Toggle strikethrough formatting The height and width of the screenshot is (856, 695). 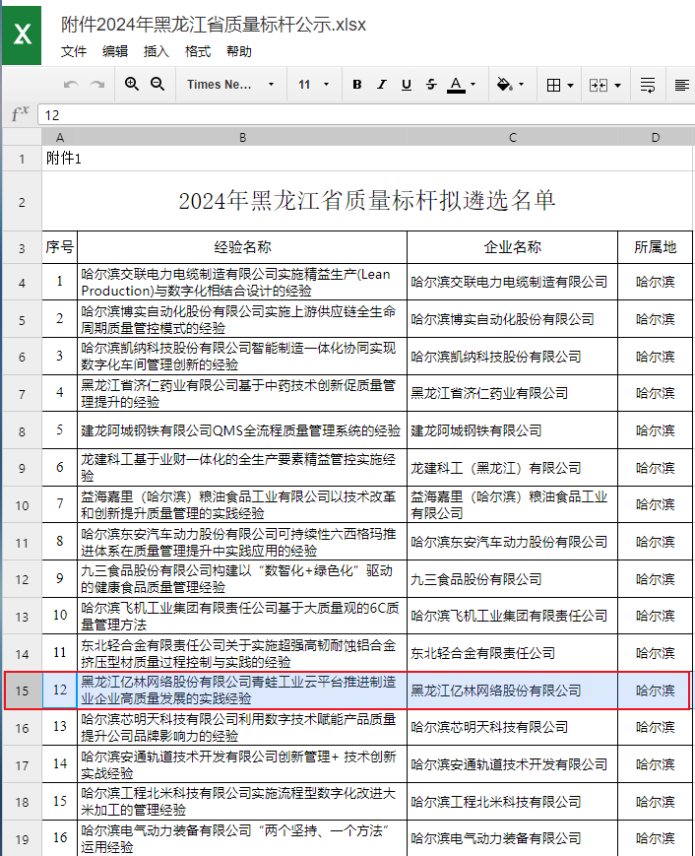431,85
